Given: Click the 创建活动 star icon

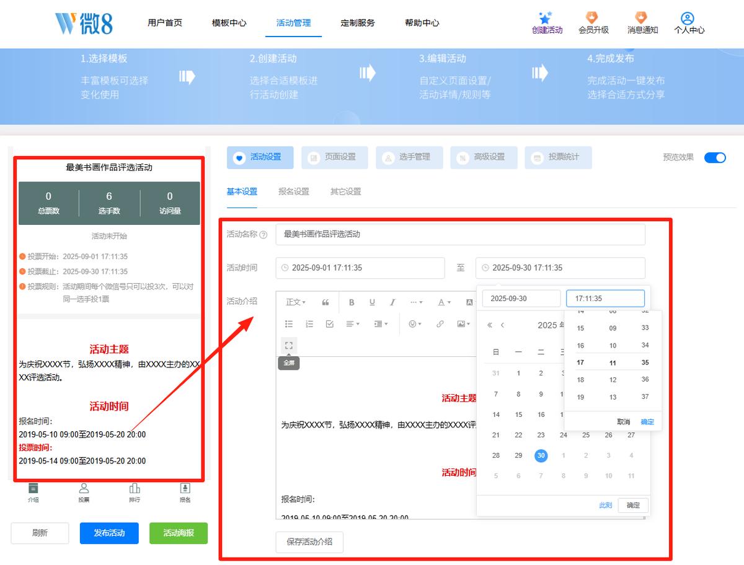Looking at the screenshot, I should (546, 17).
